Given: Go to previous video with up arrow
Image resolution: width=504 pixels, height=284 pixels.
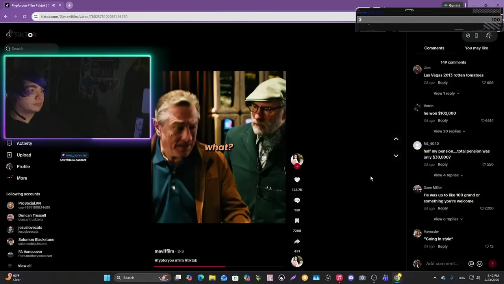Looking at the screenshot, I should [x=396, y=139].
